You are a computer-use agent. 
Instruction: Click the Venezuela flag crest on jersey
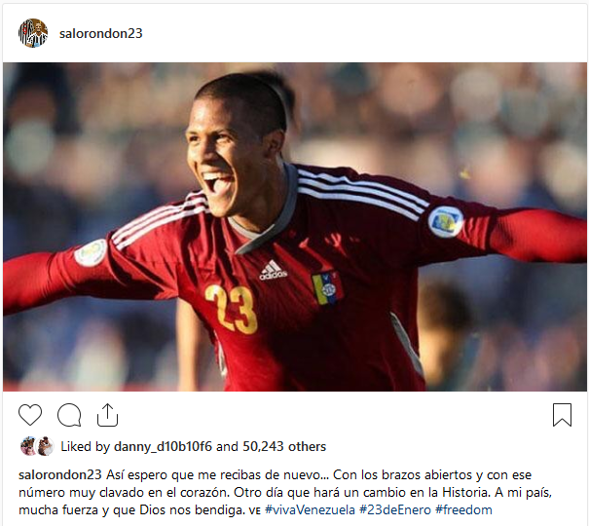click(x=327, y=287)
